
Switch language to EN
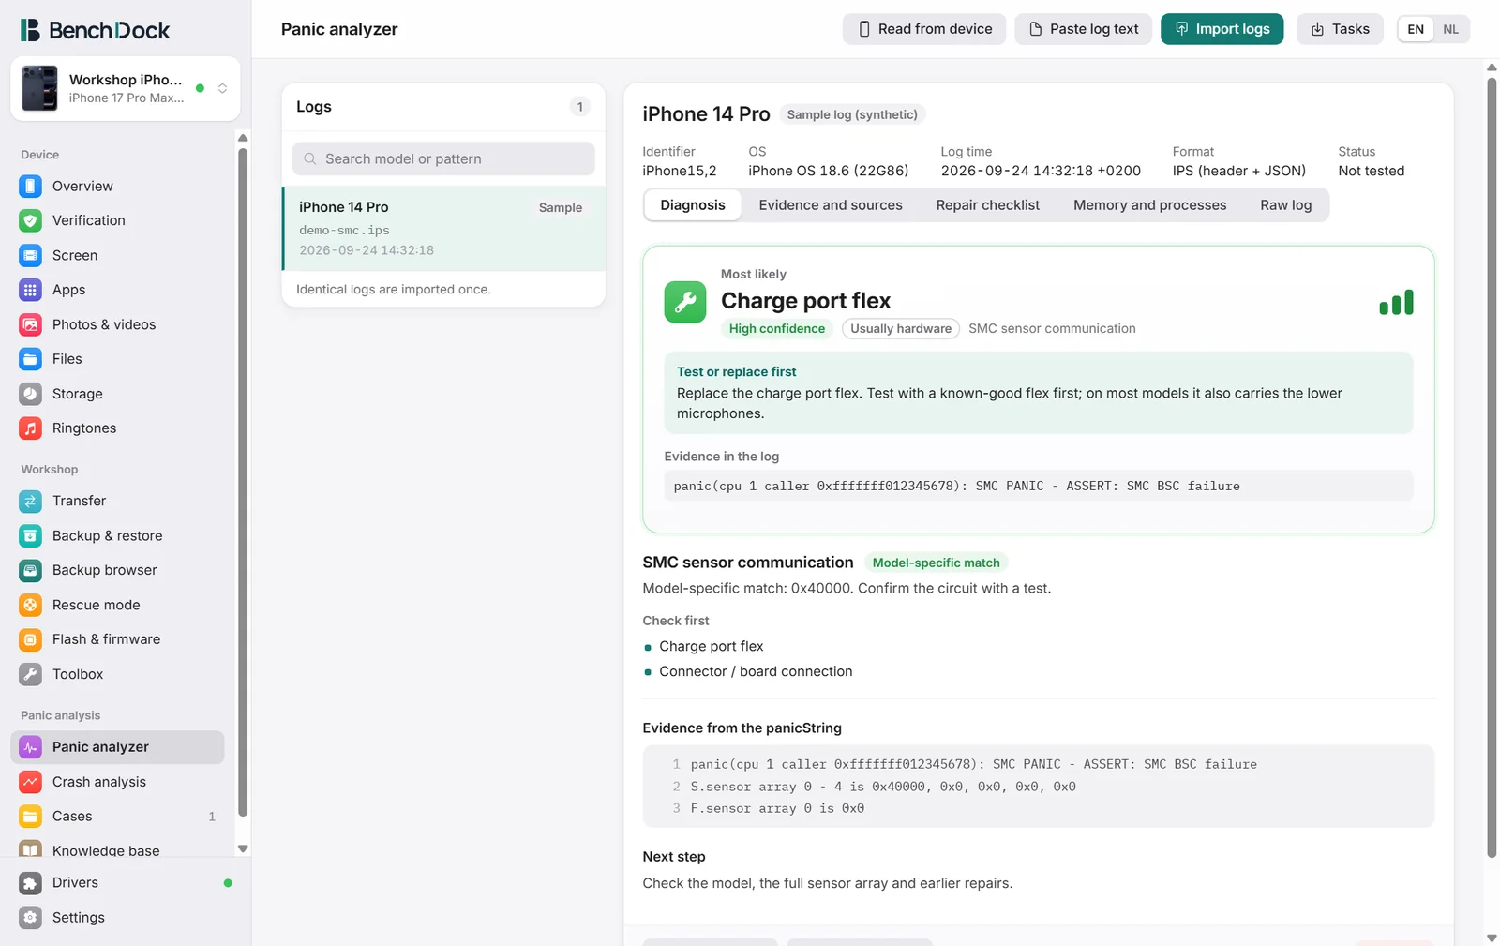(x=1416, y=29)
